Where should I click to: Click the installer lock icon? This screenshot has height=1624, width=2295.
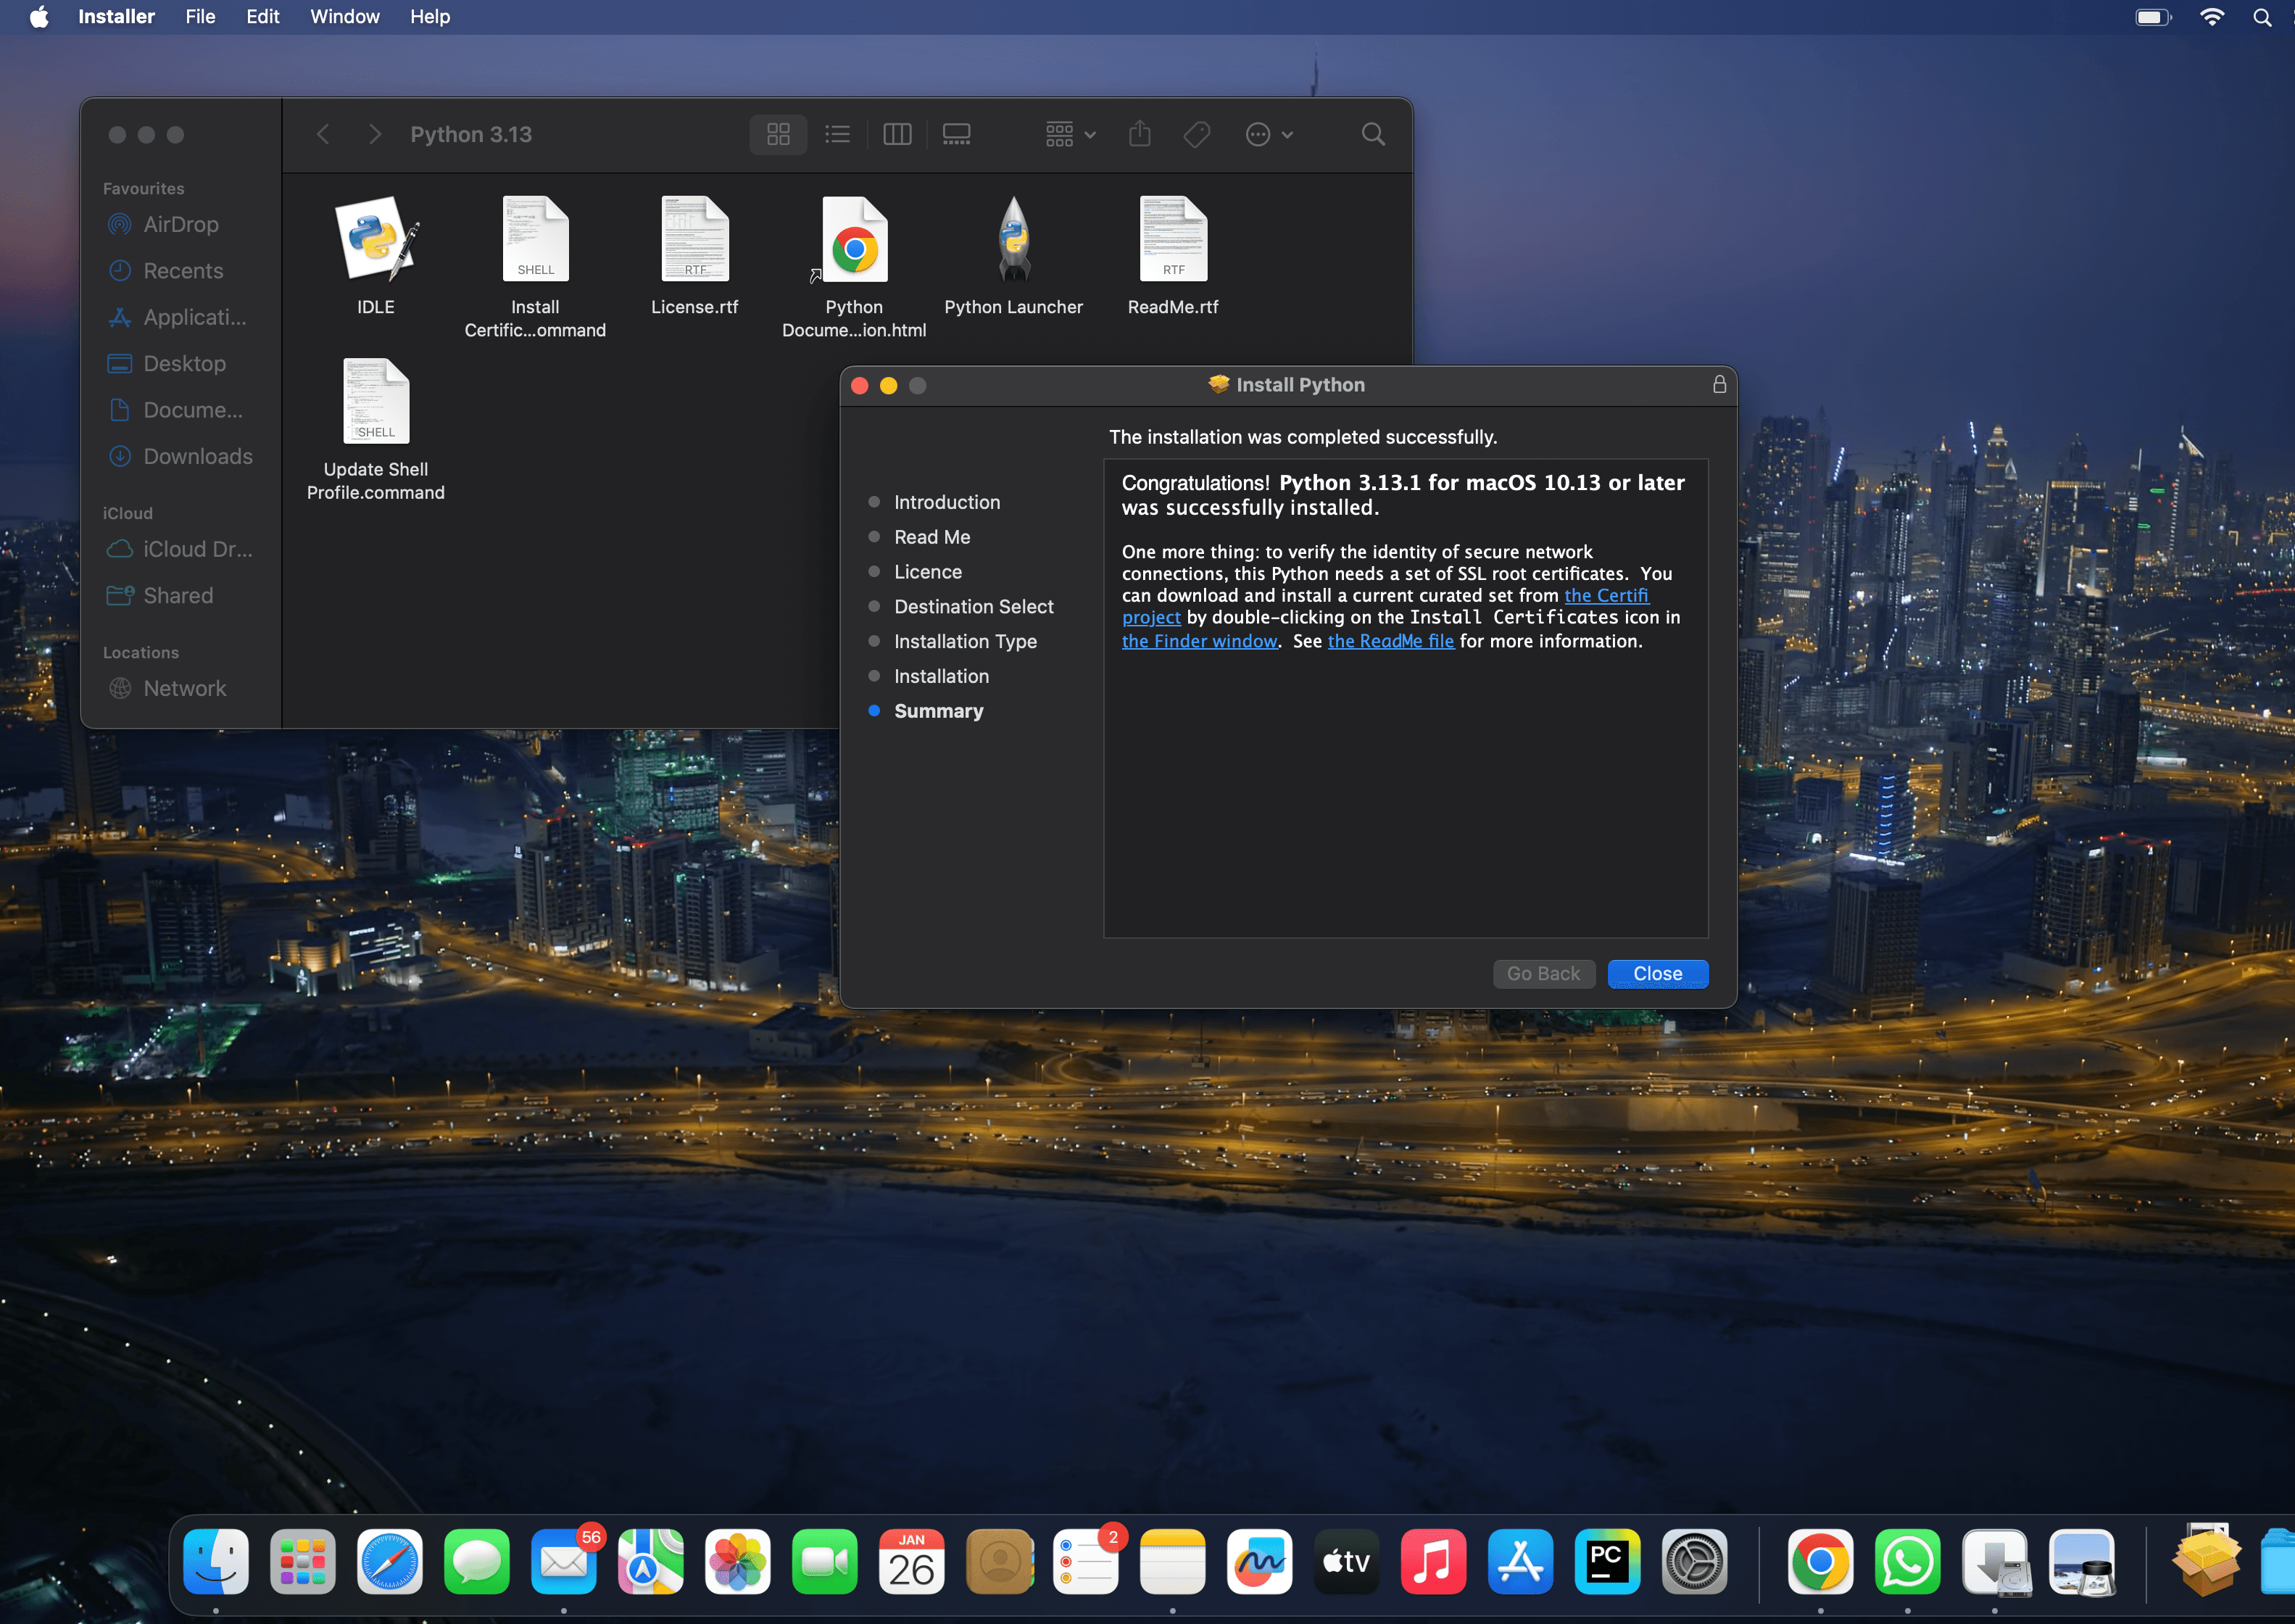tap(1719, 384)
